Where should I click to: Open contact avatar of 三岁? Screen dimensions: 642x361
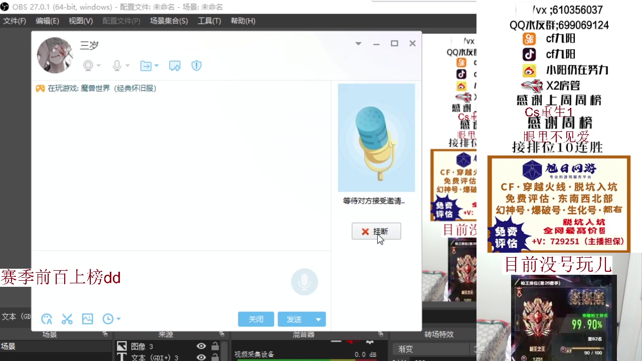[x=55, y=55]
